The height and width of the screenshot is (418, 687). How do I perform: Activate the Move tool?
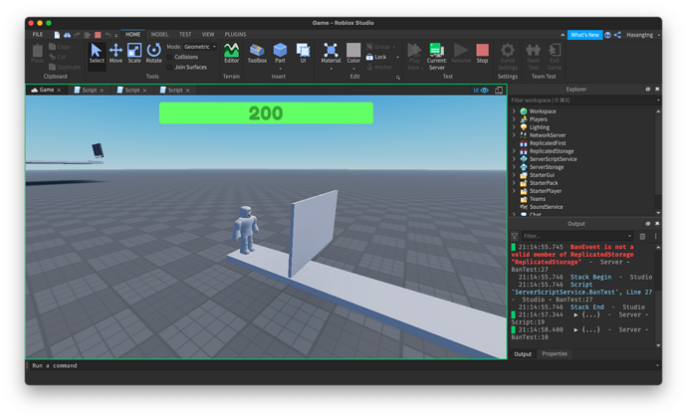(115, 54)
